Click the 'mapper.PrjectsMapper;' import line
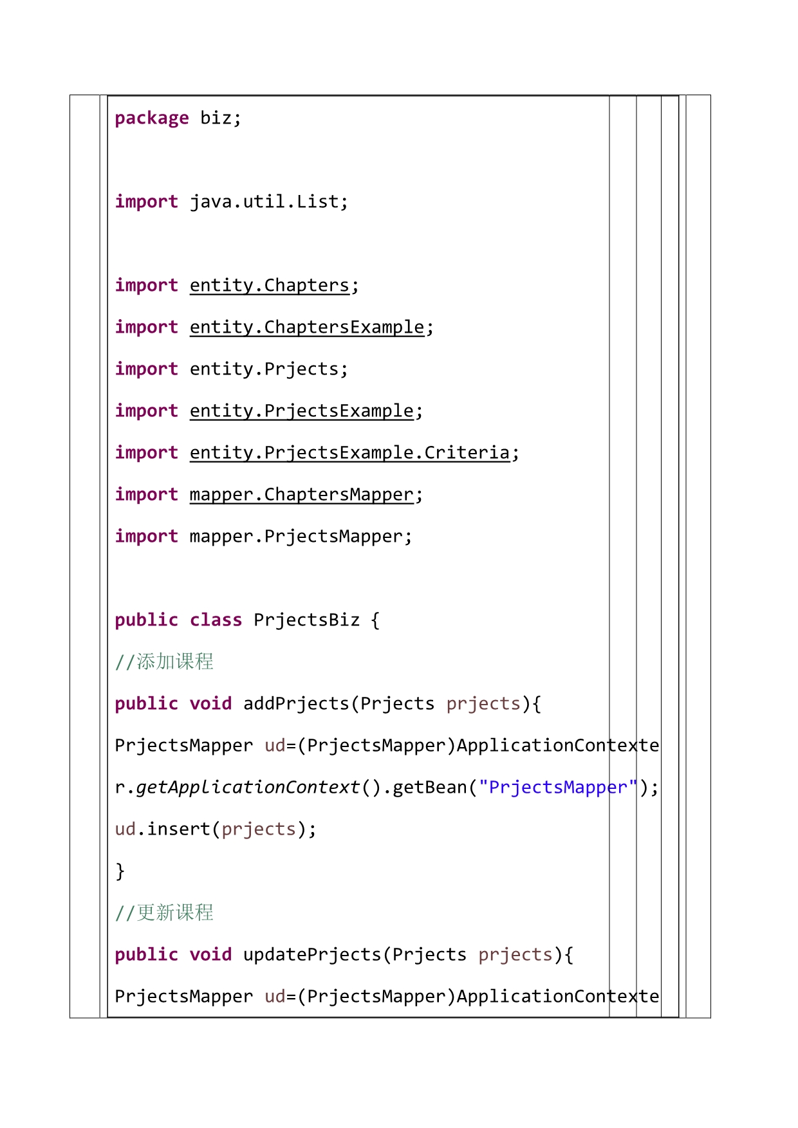798x1128 pixels. point(301,537)
